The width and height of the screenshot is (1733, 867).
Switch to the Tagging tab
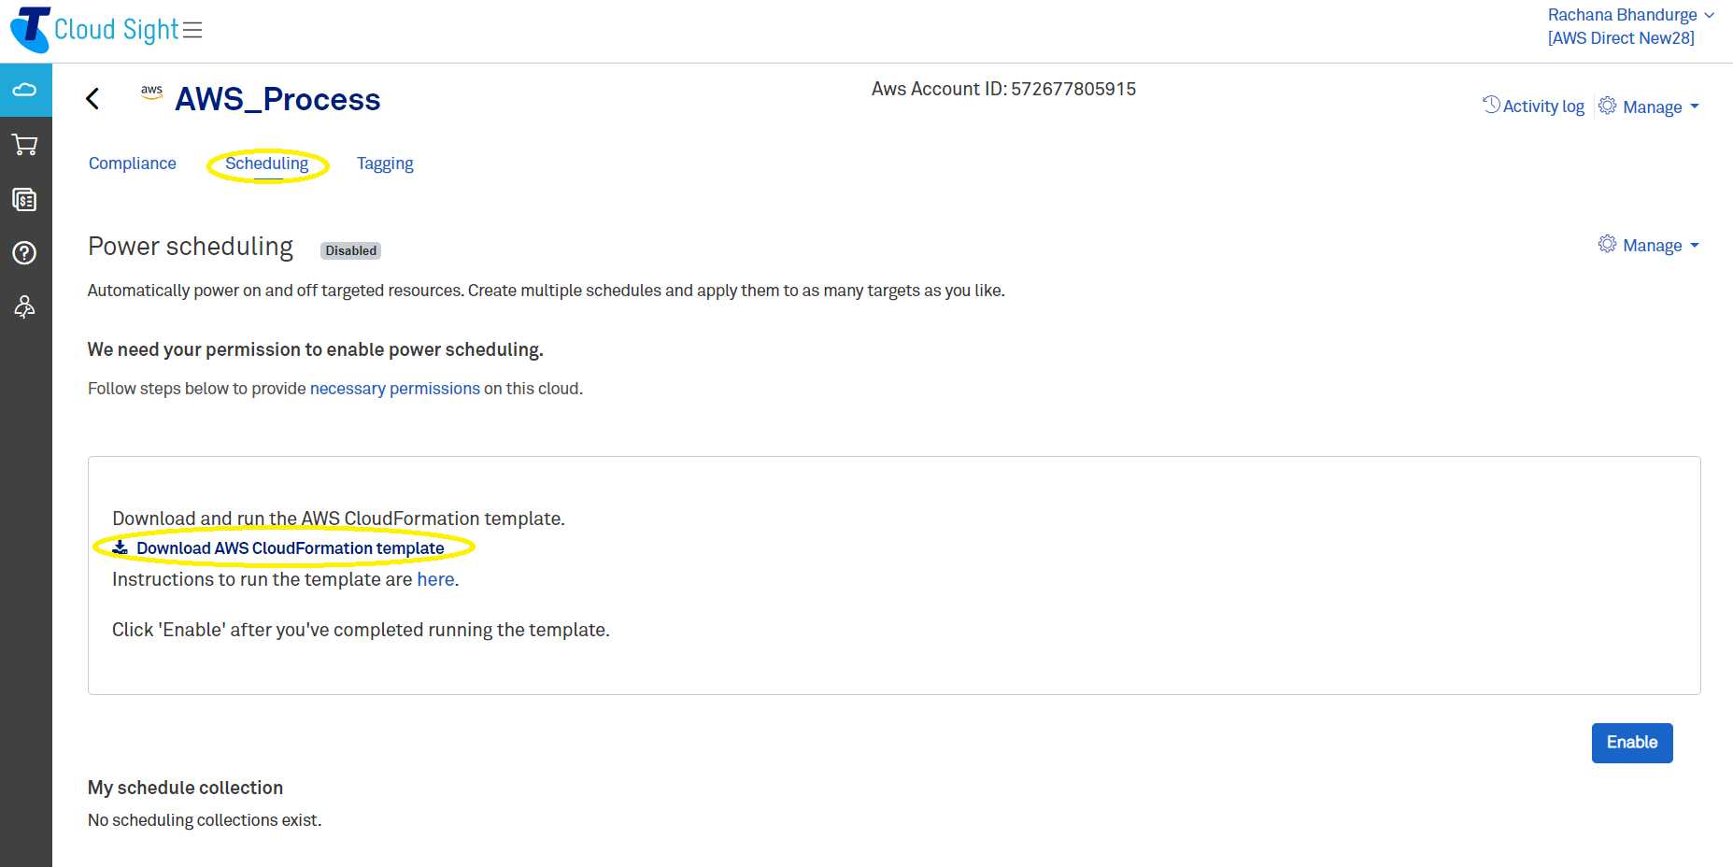pos(385,163)
